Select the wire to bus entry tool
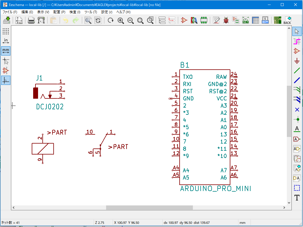The height and width of the screenshot is (227, 303). (297, 90)
